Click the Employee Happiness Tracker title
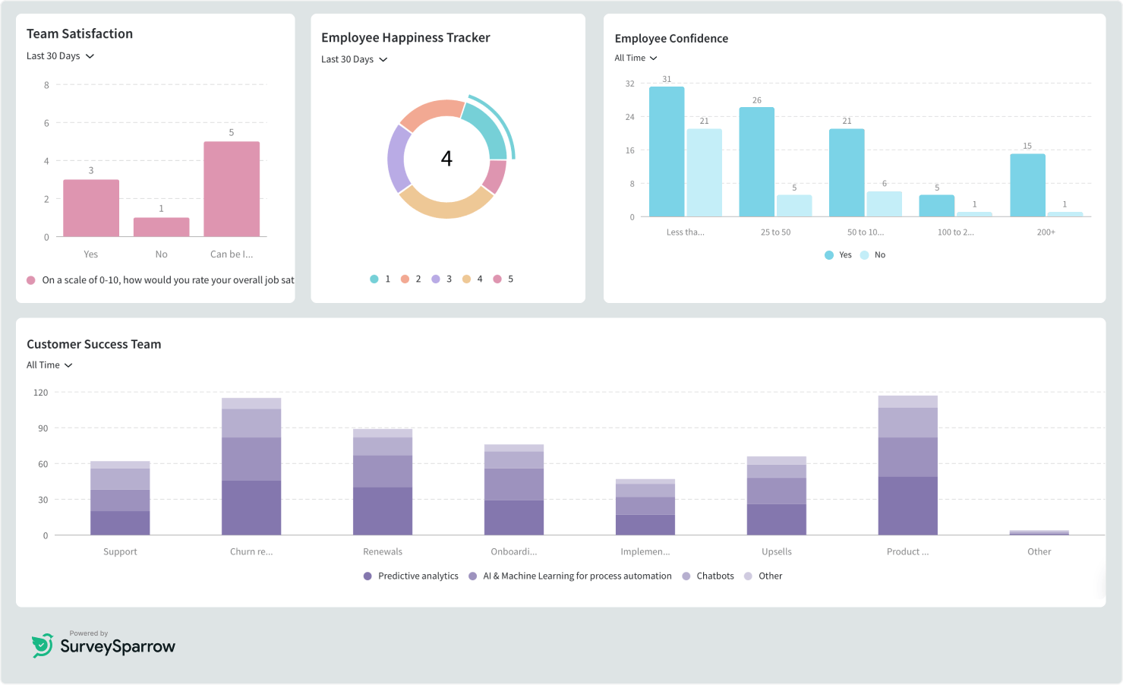 [x=405, y=38]
